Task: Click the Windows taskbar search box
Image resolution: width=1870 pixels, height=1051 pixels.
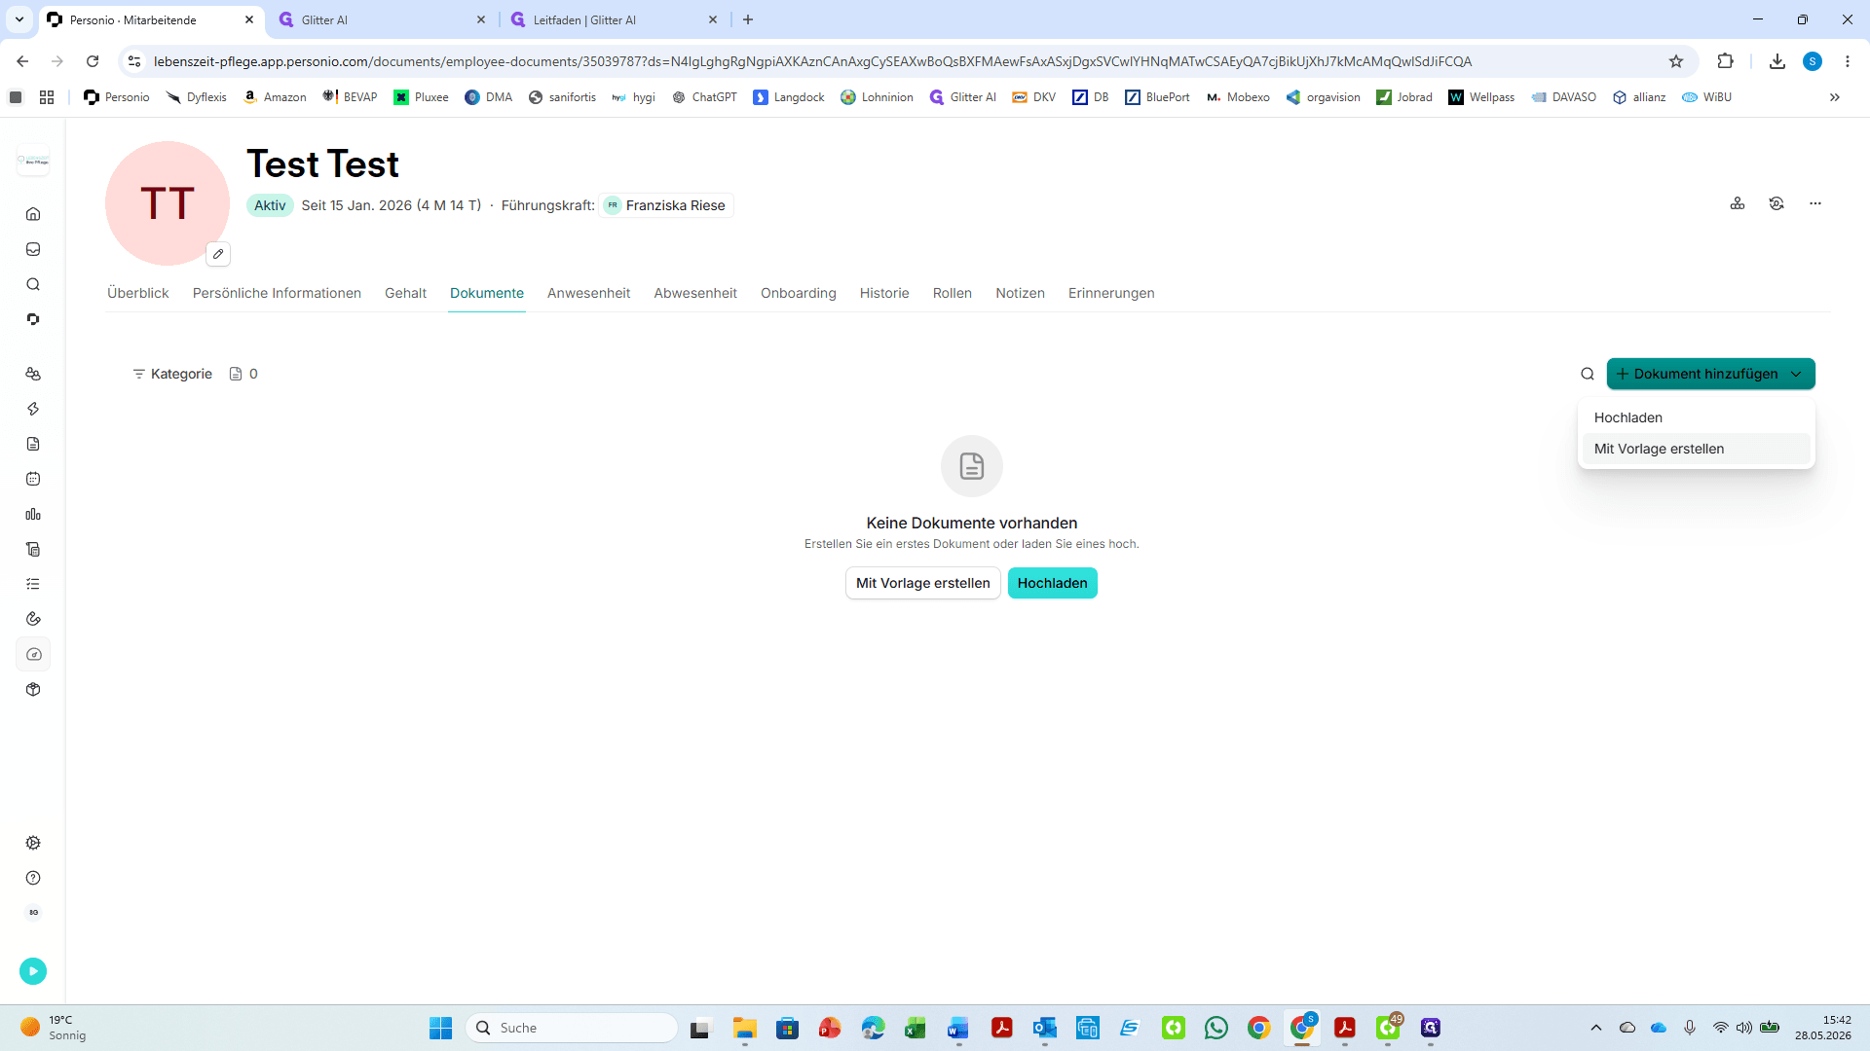Action: 572,1028
